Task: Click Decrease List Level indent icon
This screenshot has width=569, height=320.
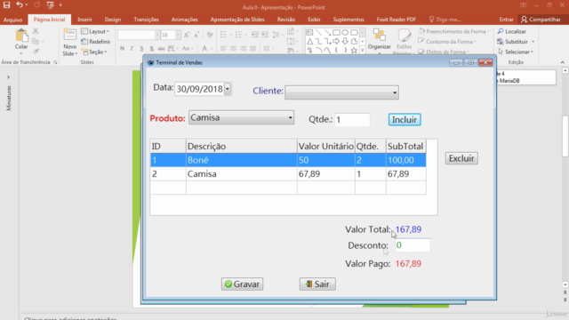Action: (255, 35)
